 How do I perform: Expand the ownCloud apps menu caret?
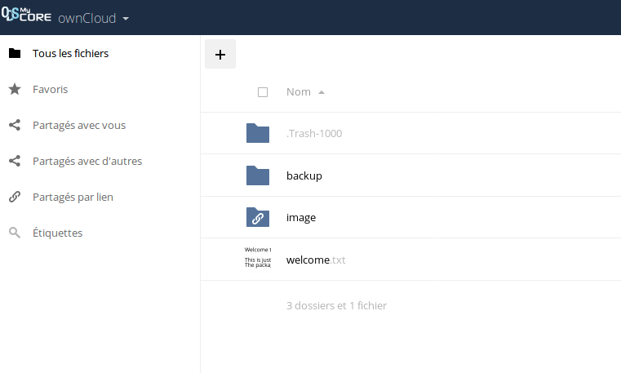(x=126, y=19)
